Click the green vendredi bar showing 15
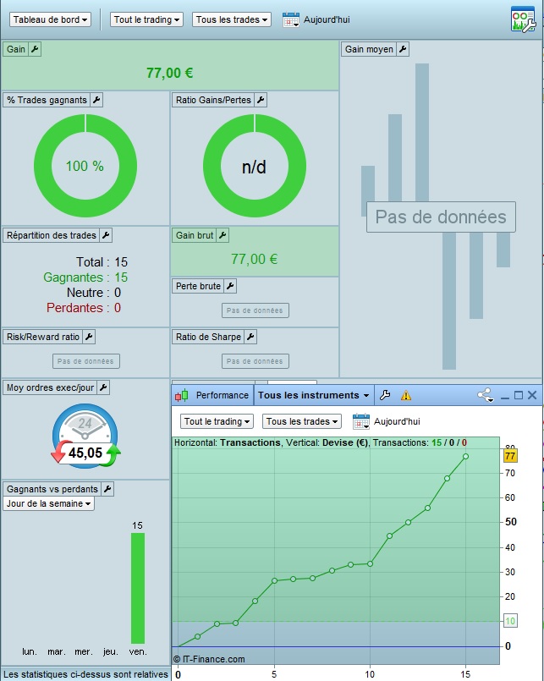The width and height of the screenshot is (544, 681). (138, 588)
